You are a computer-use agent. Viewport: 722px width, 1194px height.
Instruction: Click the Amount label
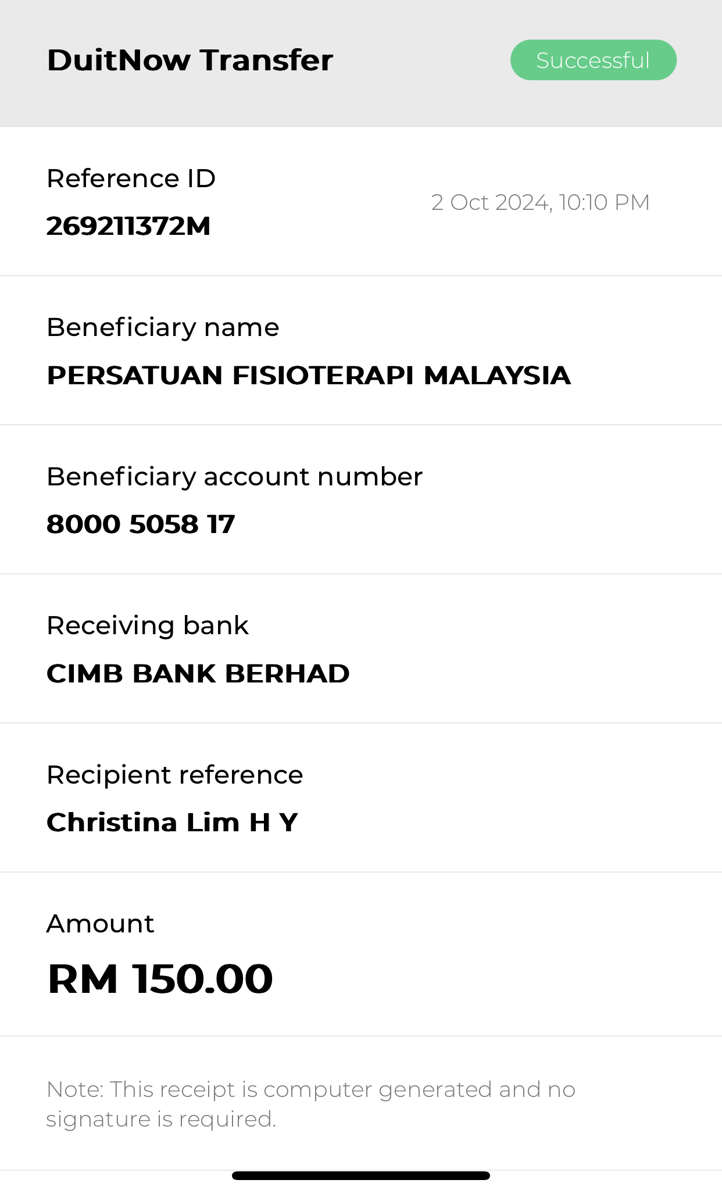pos(100,924)
